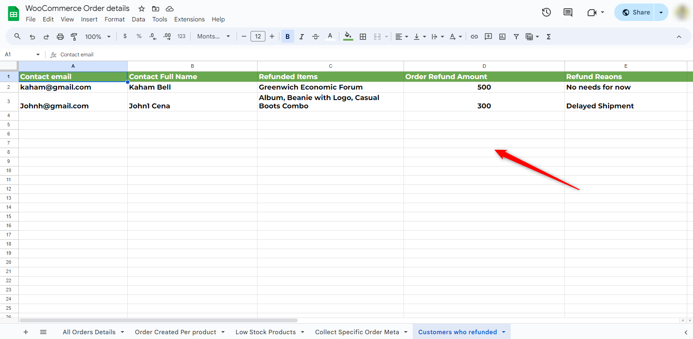693x339 pixels.
Task: Click the merge cells icon
Action: (377, 37)
